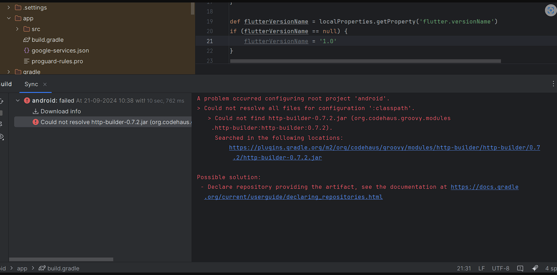
Task: Click the app breadcrumb in the navigation bar
Action: (x=22, y=268)
